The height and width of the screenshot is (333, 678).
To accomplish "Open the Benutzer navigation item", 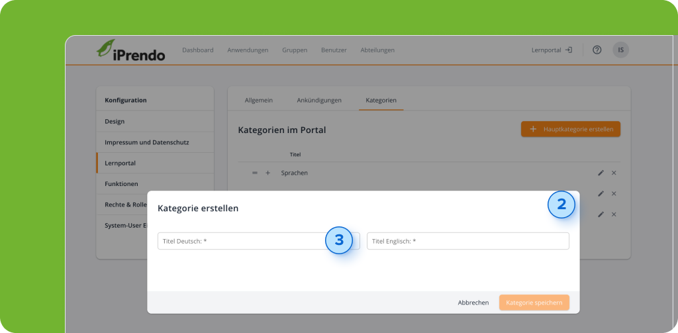I will 334,50.
